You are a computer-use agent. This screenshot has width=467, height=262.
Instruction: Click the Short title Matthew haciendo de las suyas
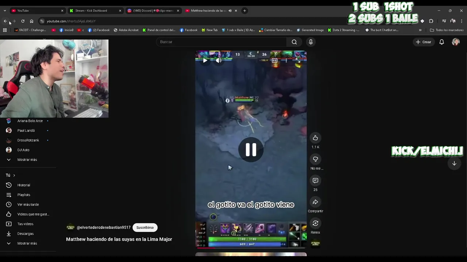tap(119, 239)
